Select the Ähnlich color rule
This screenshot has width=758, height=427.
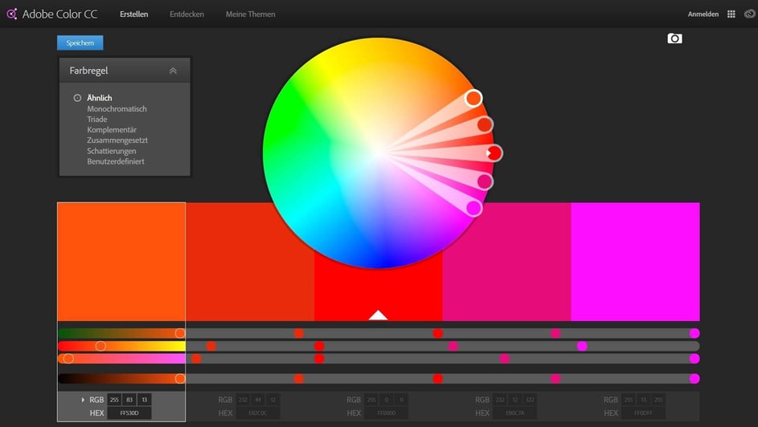click(99, 97)
